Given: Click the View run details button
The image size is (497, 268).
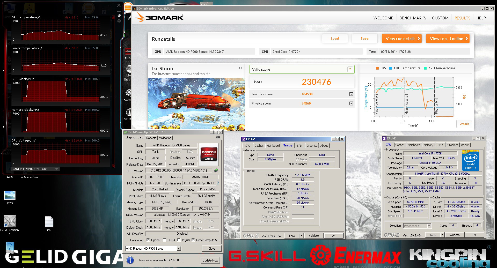Looking at the screenshot, I should point(401,39).
